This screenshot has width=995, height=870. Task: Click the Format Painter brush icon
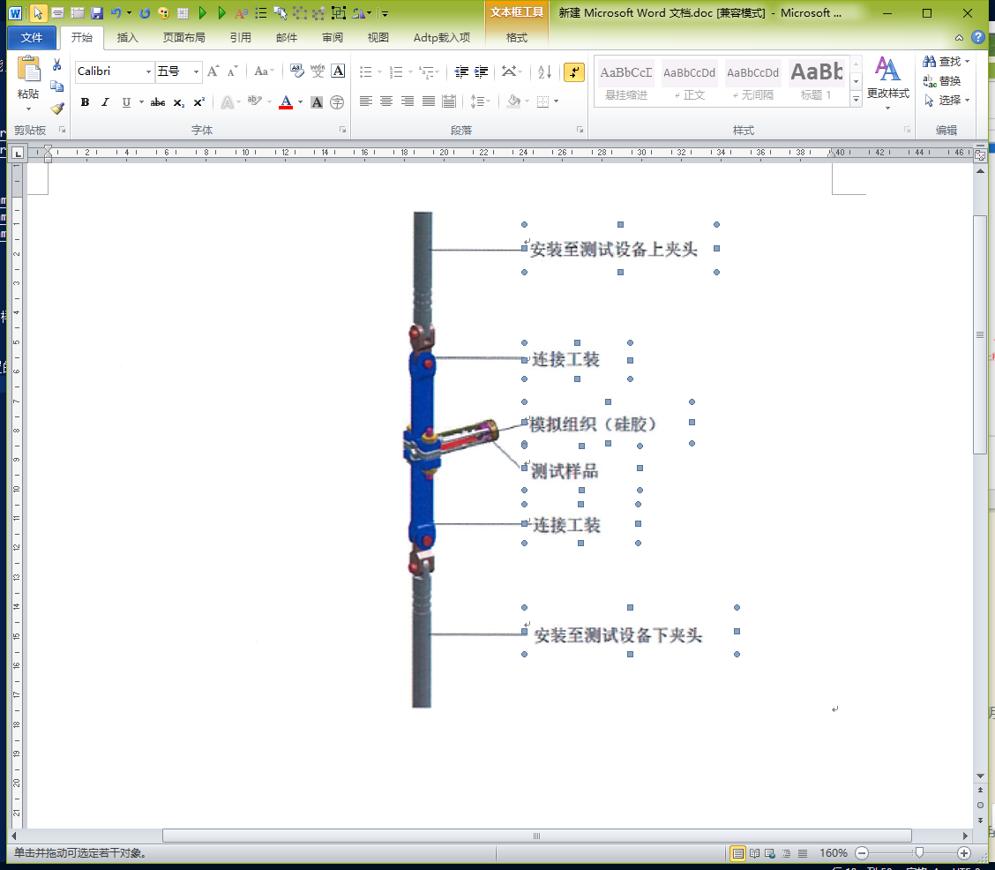tap(57, 109)
